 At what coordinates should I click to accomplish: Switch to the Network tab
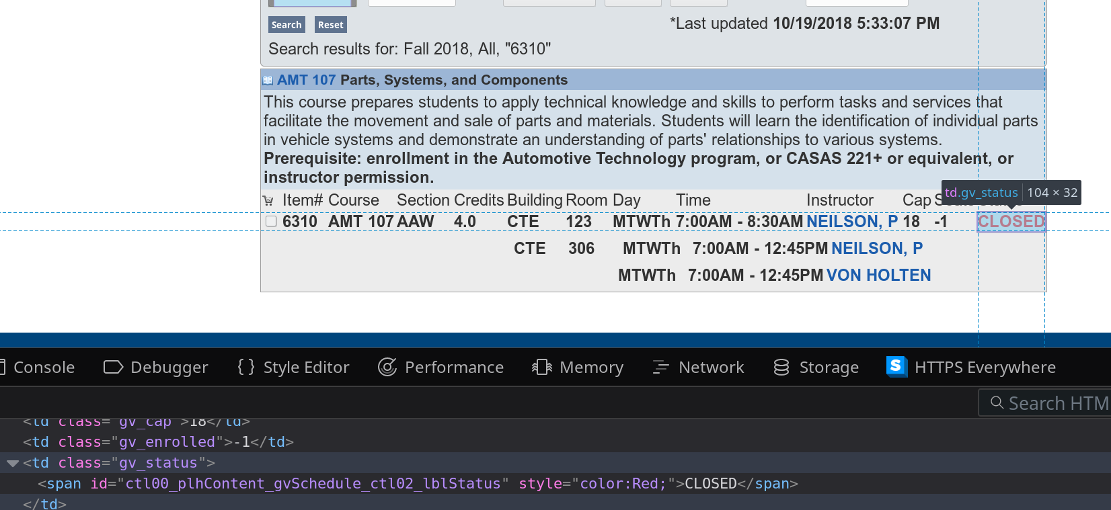711,367
